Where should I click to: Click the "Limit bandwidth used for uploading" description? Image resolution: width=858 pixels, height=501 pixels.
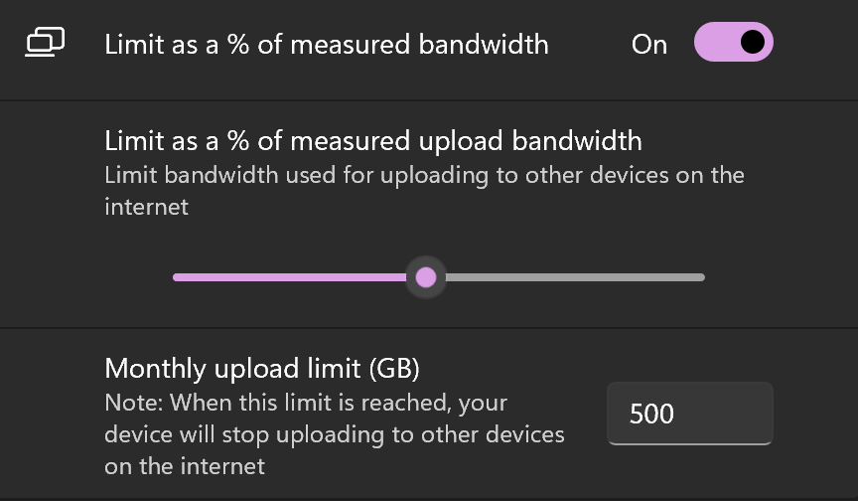424,176
